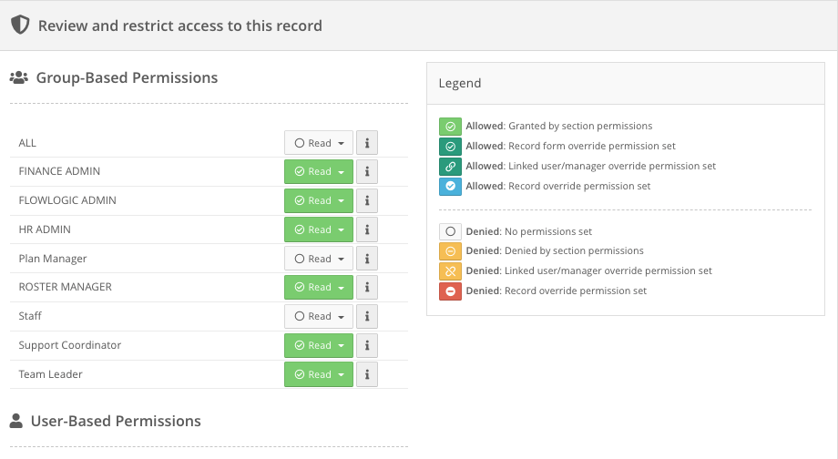Click Plan Manager group label

53,259
